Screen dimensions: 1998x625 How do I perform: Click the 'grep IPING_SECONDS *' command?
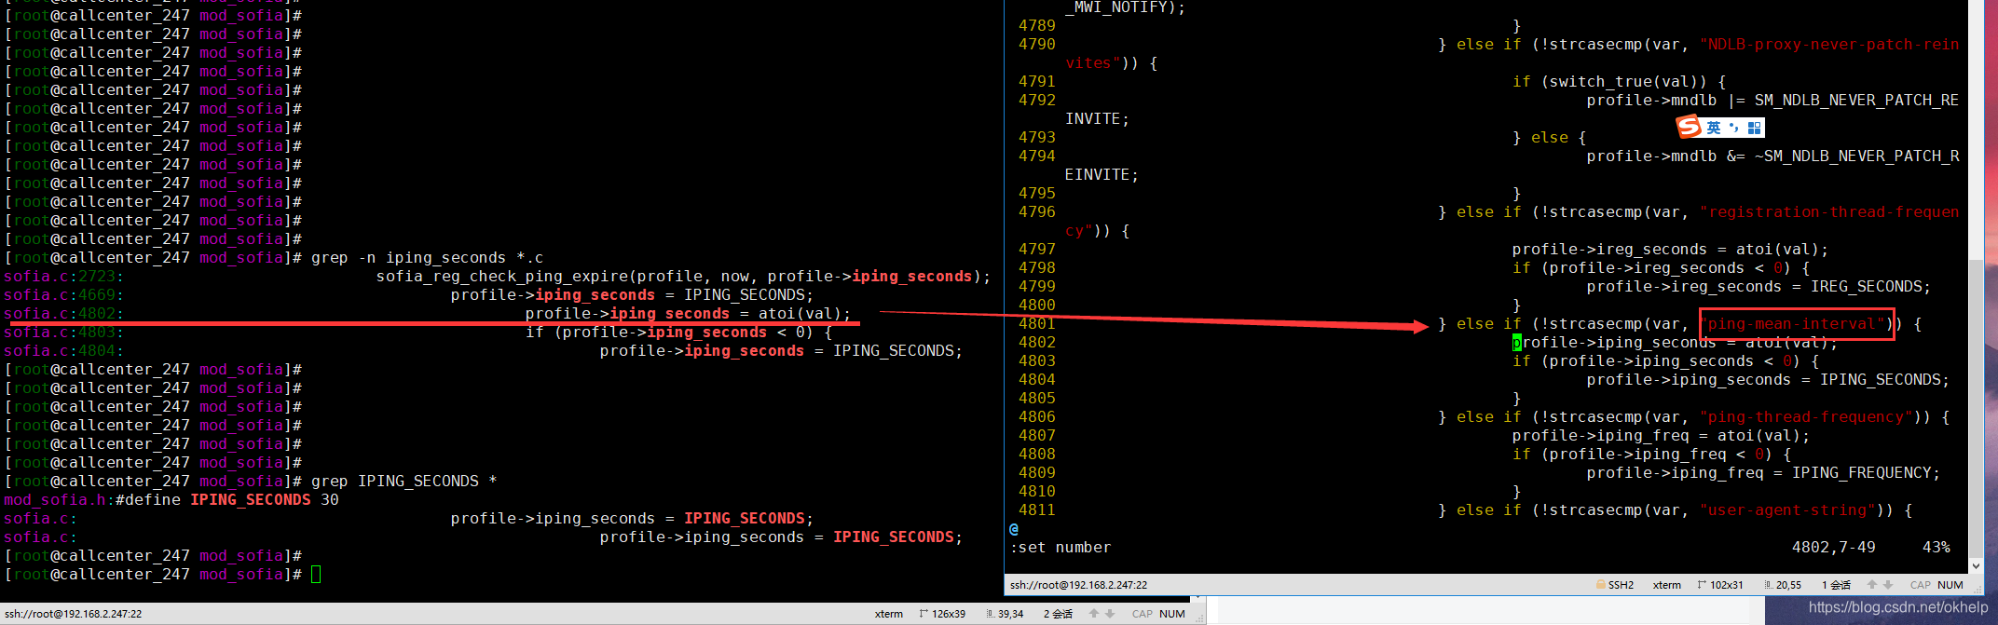click(404, 482)
